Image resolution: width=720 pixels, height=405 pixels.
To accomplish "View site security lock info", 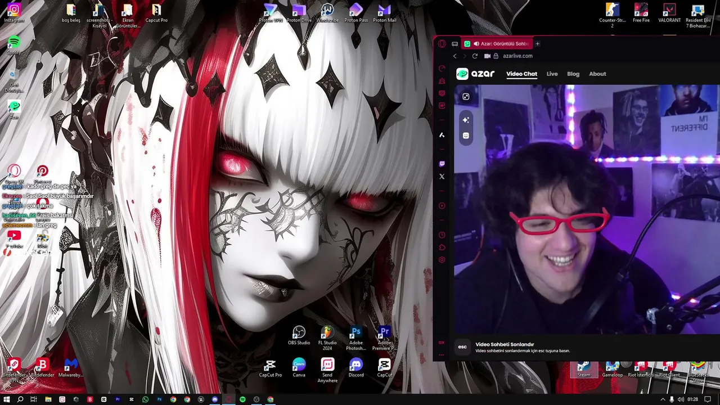I will point(496,56).
